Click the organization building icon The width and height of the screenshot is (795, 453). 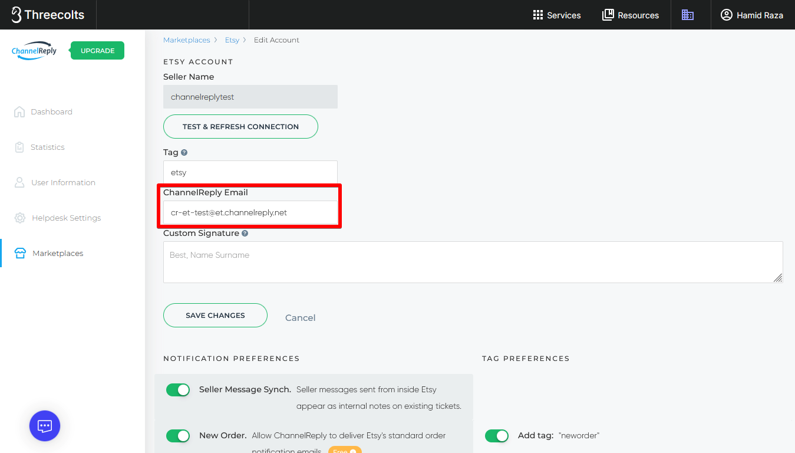[x=688, y=15]
